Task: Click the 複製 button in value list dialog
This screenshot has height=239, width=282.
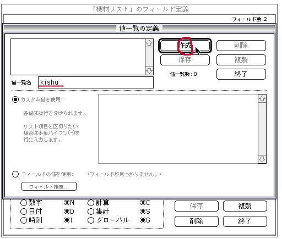Action: [x=241, y=60]
